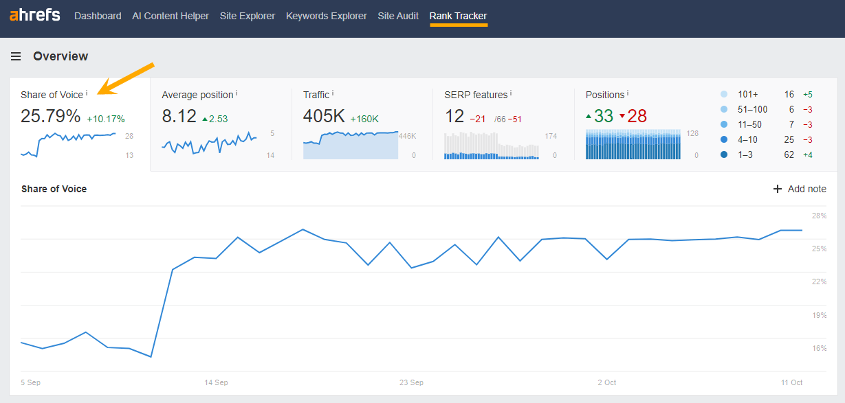Click the plus icon beside Add note
The height and width of the screenshot is (403, 845).
pos(776,188)
